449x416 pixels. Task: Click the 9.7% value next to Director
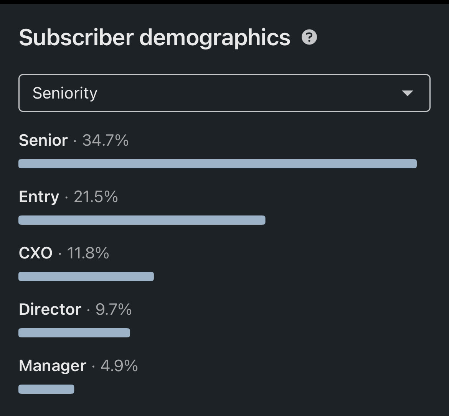pyautogui.click(x=114, y=309)
